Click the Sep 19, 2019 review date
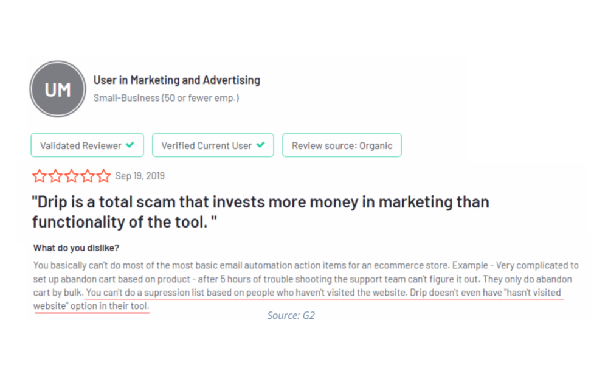Screen dimensions: 608x365 (x=140, y=176)
